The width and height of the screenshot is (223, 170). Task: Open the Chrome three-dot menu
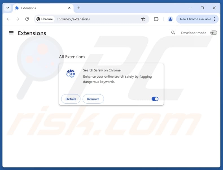214,19
